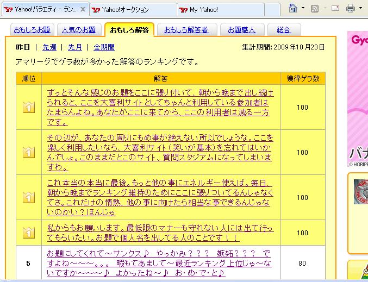368x282 pixels.
Task: Open the answer starting ずっとそんな感じのお題
Action: (x=160, y=108)
